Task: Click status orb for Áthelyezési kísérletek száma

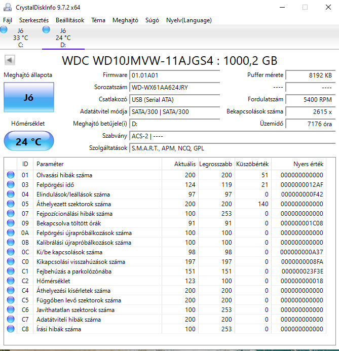Action: click(x=11, y=290)
